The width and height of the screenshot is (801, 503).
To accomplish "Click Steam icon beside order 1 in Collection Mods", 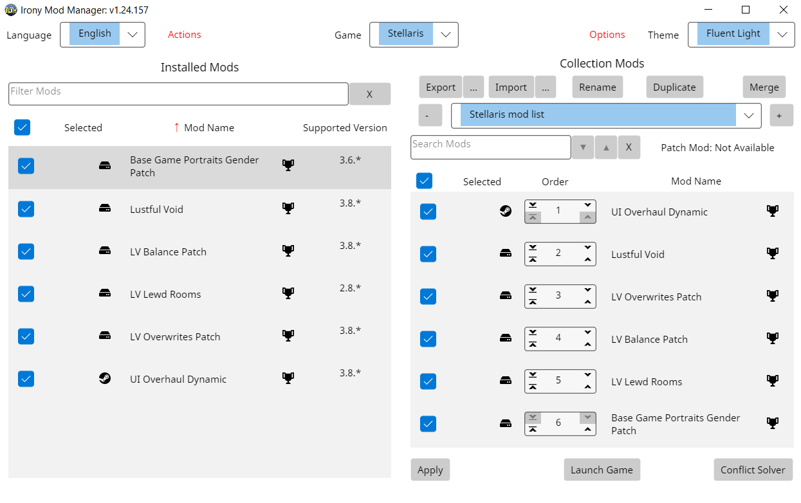I will [506, 211].
